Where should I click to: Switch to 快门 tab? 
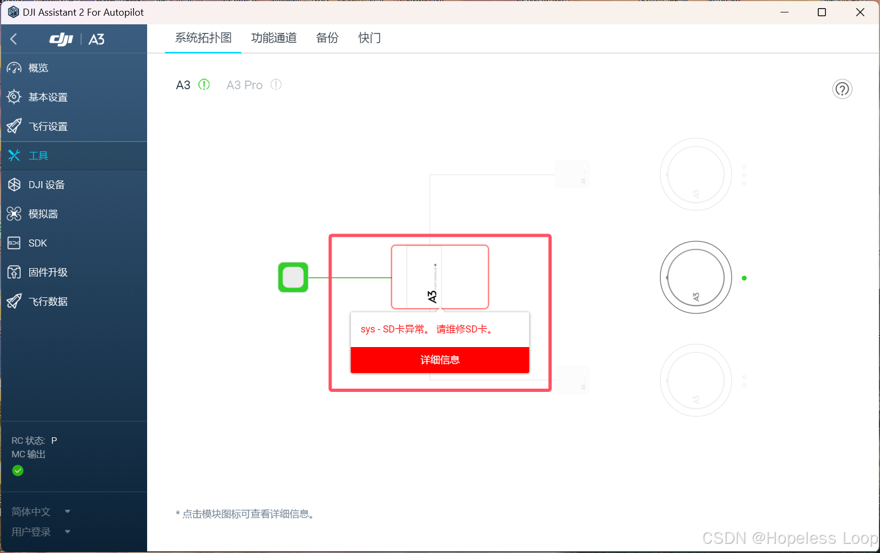[370, 38]
